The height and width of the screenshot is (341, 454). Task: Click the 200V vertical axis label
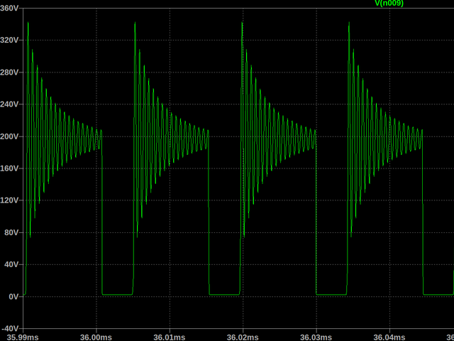[11, 136]
